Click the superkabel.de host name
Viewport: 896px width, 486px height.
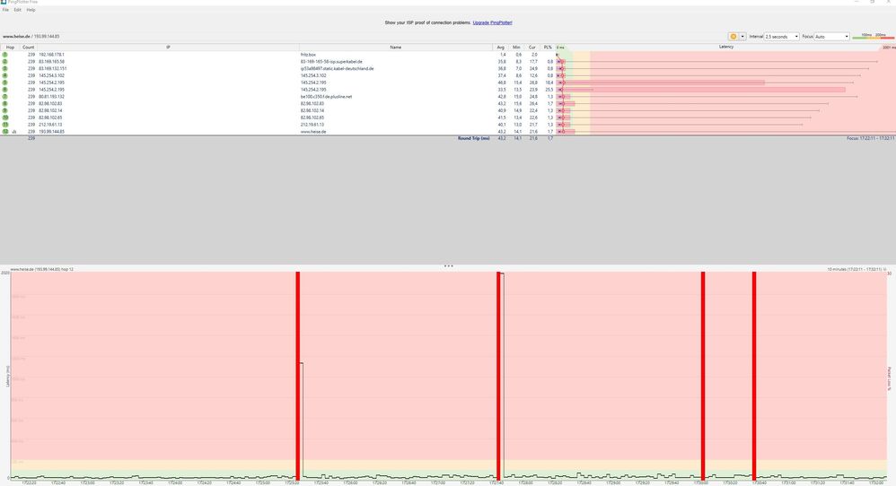point(331,62)
